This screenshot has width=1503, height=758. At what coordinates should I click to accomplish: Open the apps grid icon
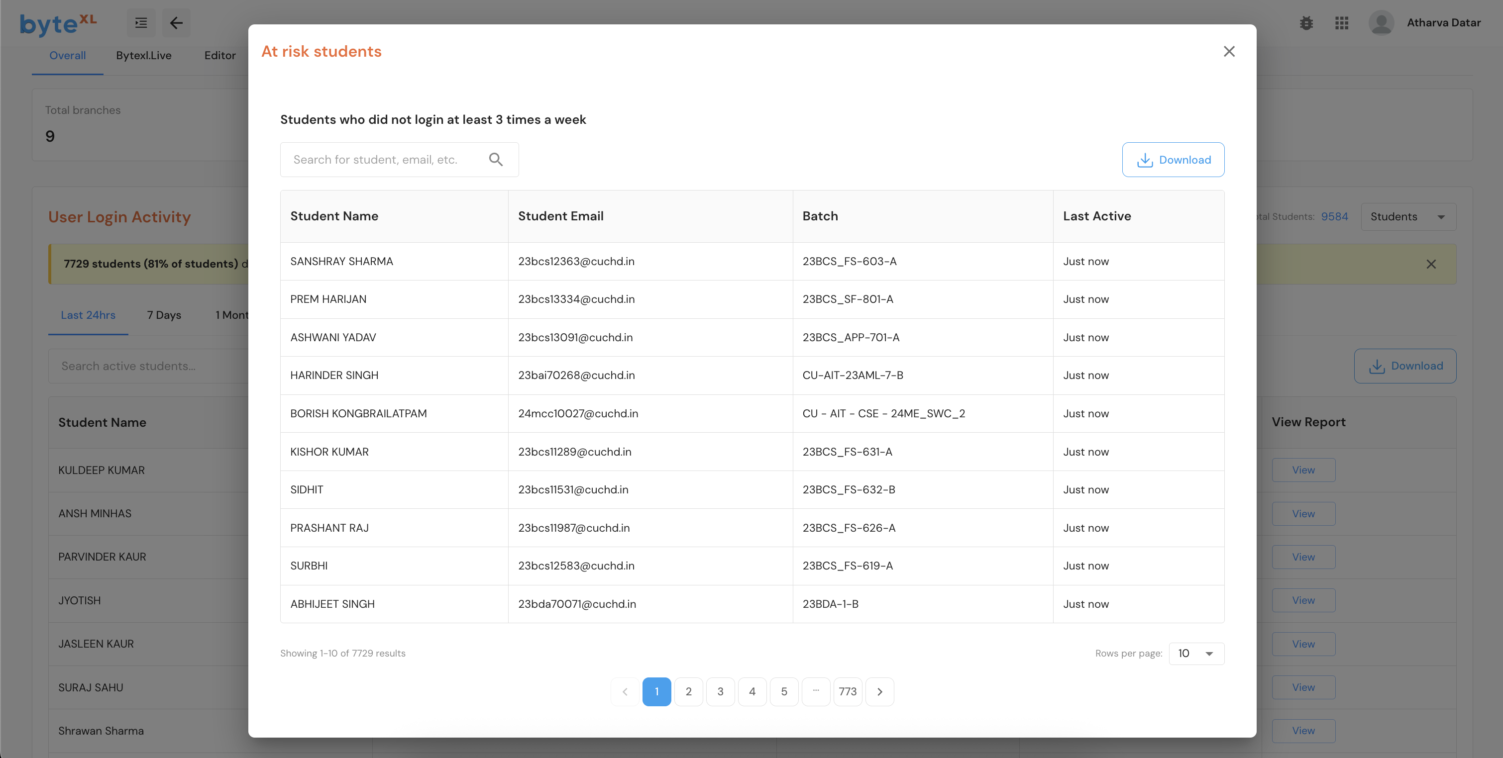1341,23
